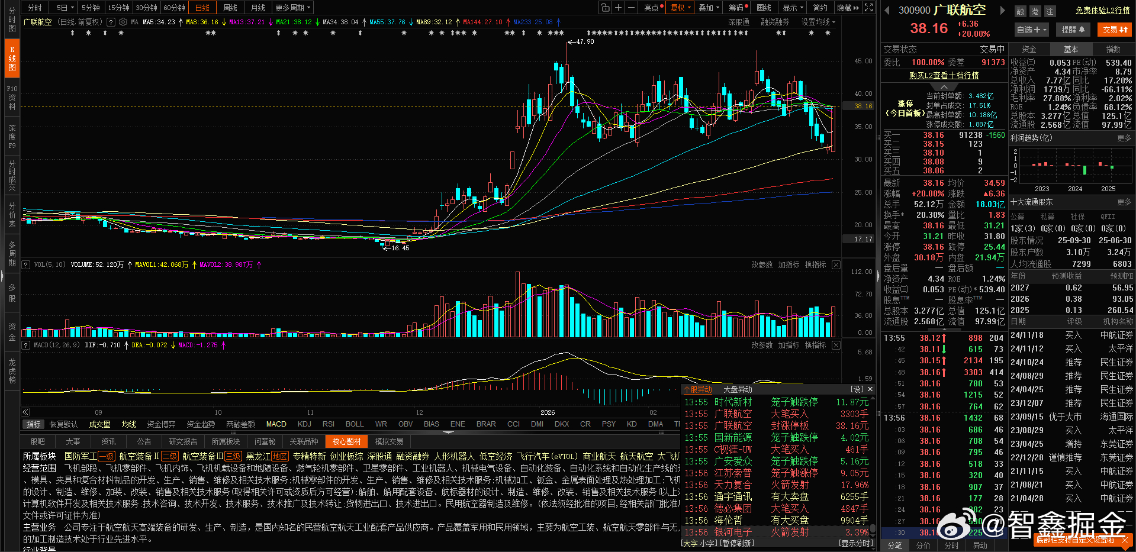Click the 融 margin tag icon
The width and height of the screenshot is (1136, 552).
[1020, 11]
